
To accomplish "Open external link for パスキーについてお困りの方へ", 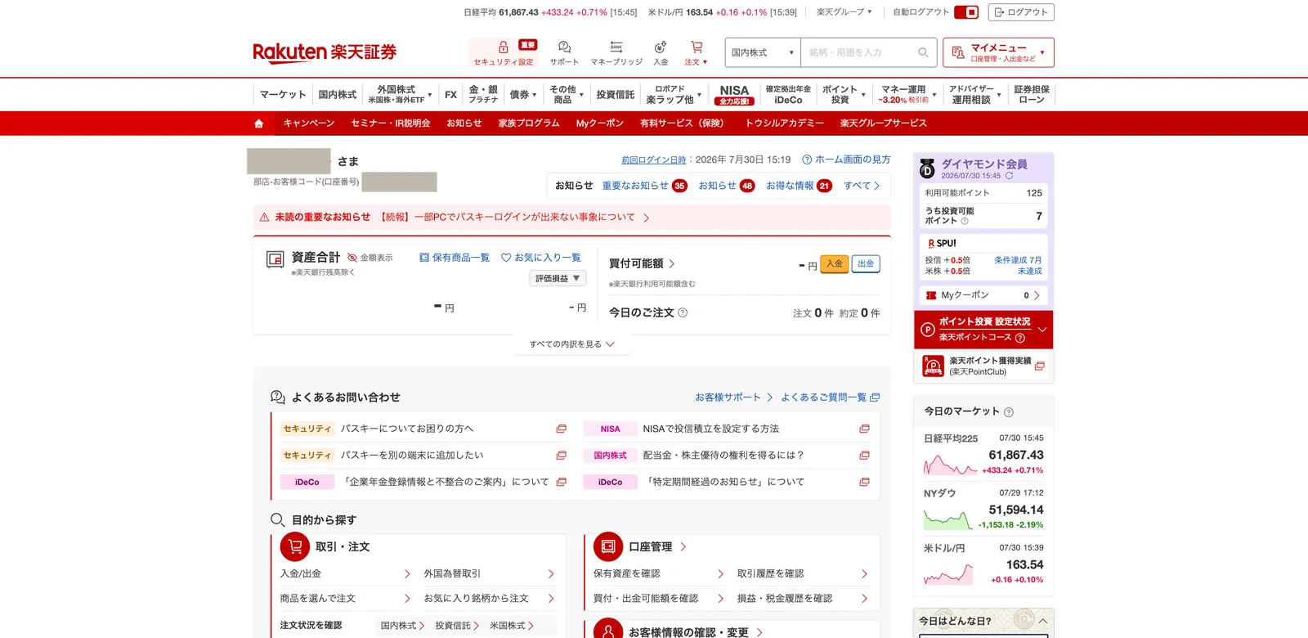I will coord(561,429).
